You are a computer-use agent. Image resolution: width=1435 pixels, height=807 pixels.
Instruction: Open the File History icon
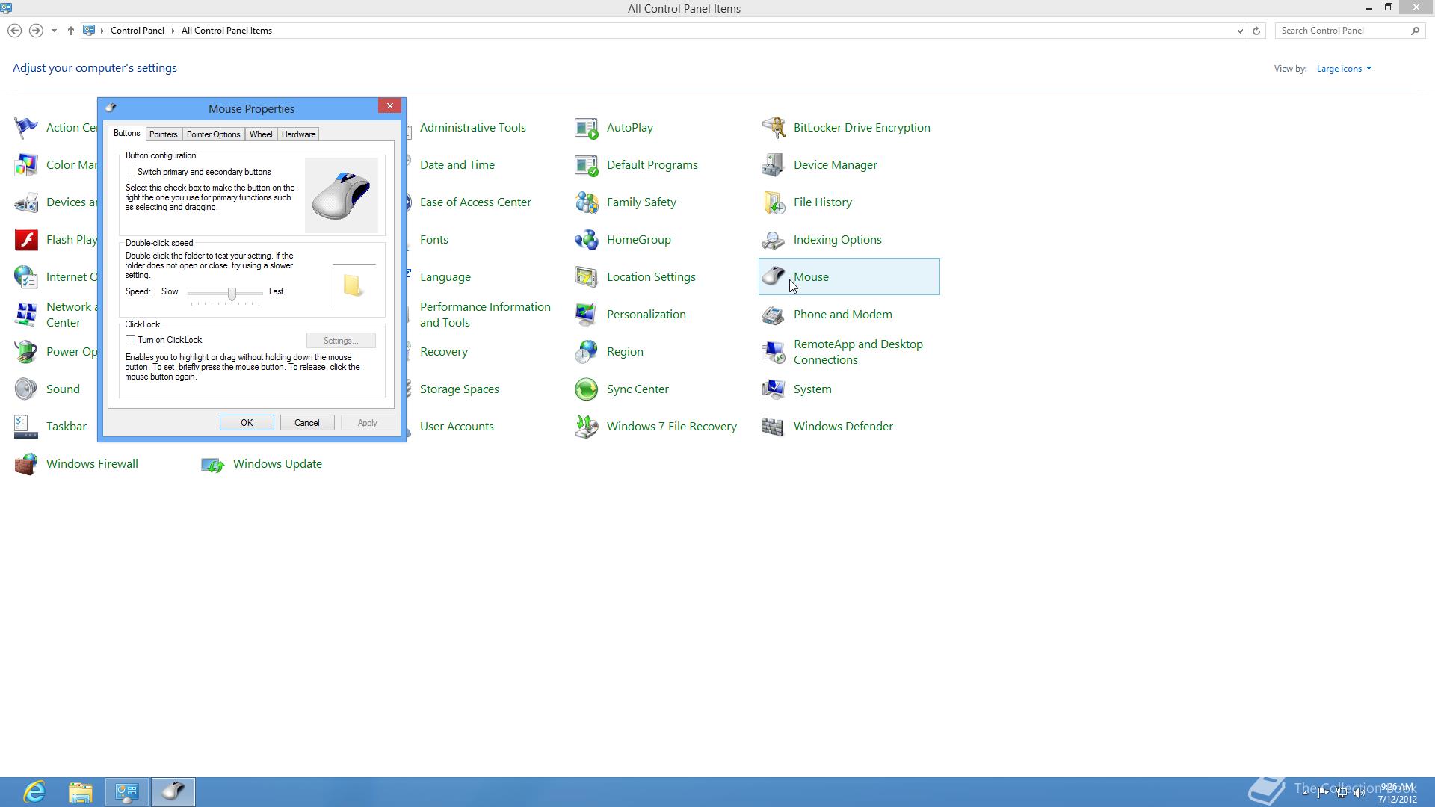click(x=773, y=202)
